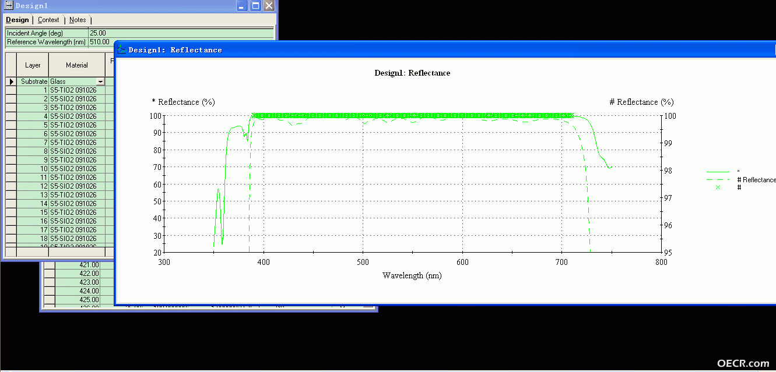
Task: Click the Design1: Reflectance title bar
Action: 445,49
